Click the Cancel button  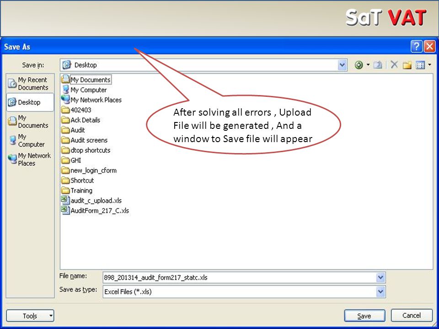point(412,316)
